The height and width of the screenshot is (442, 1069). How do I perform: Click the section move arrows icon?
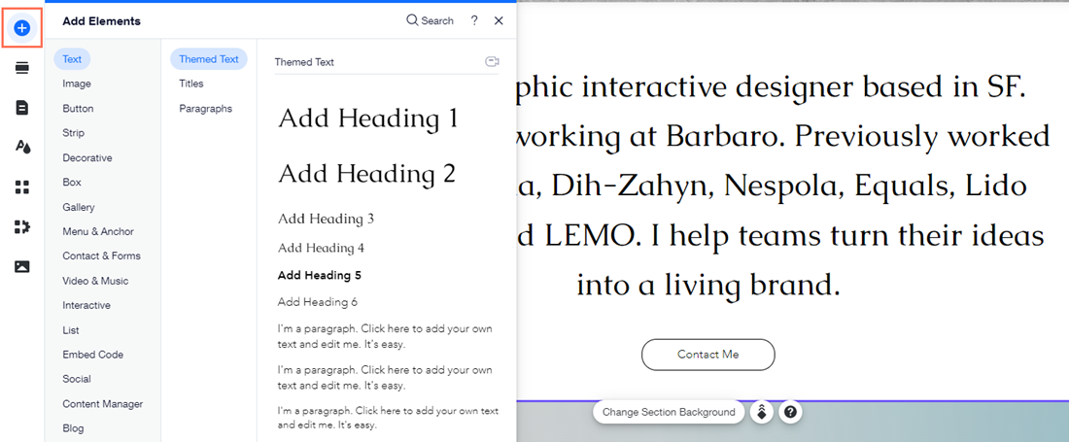pyautogui.click(x=762, y=412)
